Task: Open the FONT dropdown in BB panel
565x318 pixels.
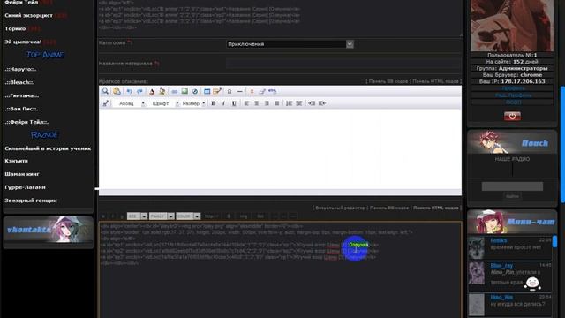Action: pos(162,216)
